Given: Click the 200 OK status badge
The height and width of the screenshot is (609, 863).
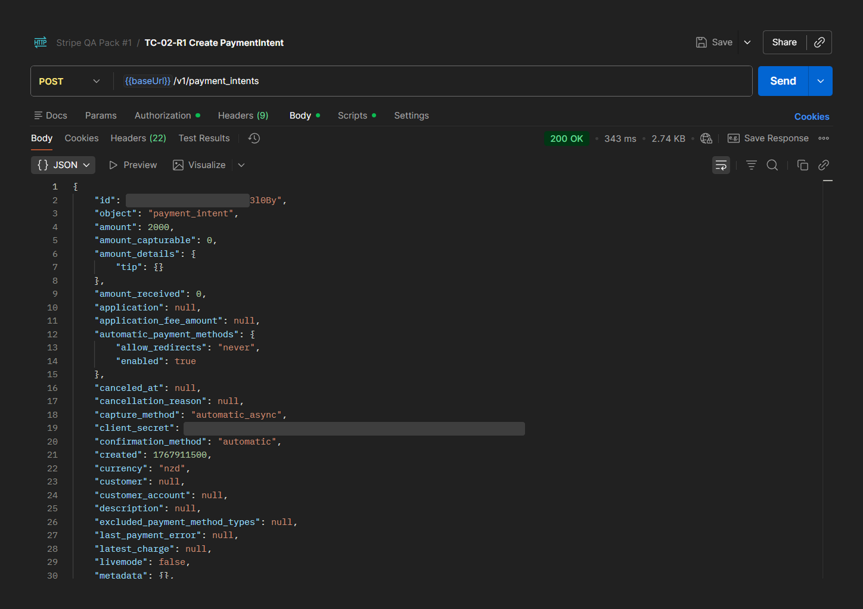Looking at the screenshot, I should point(566,138).
